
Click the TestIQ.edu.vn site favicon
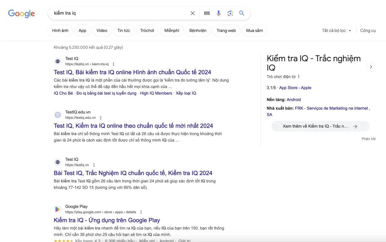pos(58,114)
